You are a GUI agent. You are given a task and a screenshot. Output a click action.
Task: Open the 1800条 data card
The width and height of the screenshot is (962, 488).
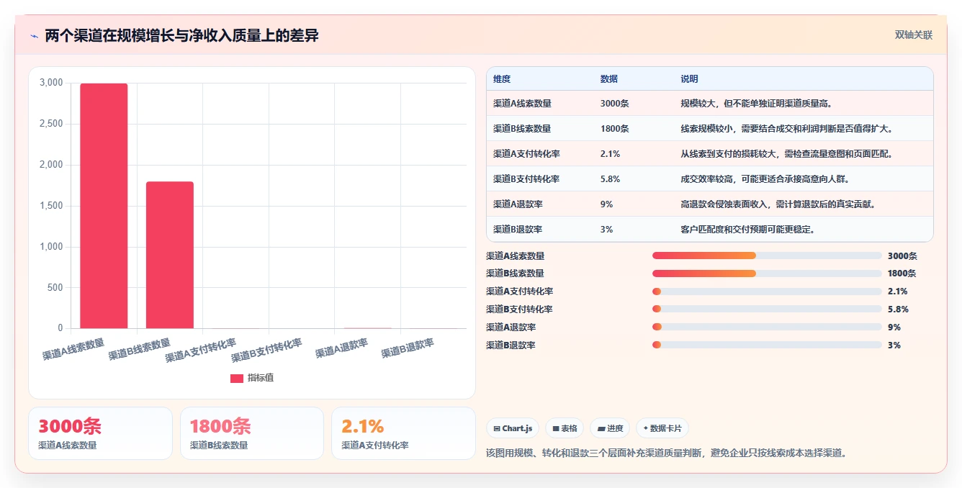click(252, 433)
